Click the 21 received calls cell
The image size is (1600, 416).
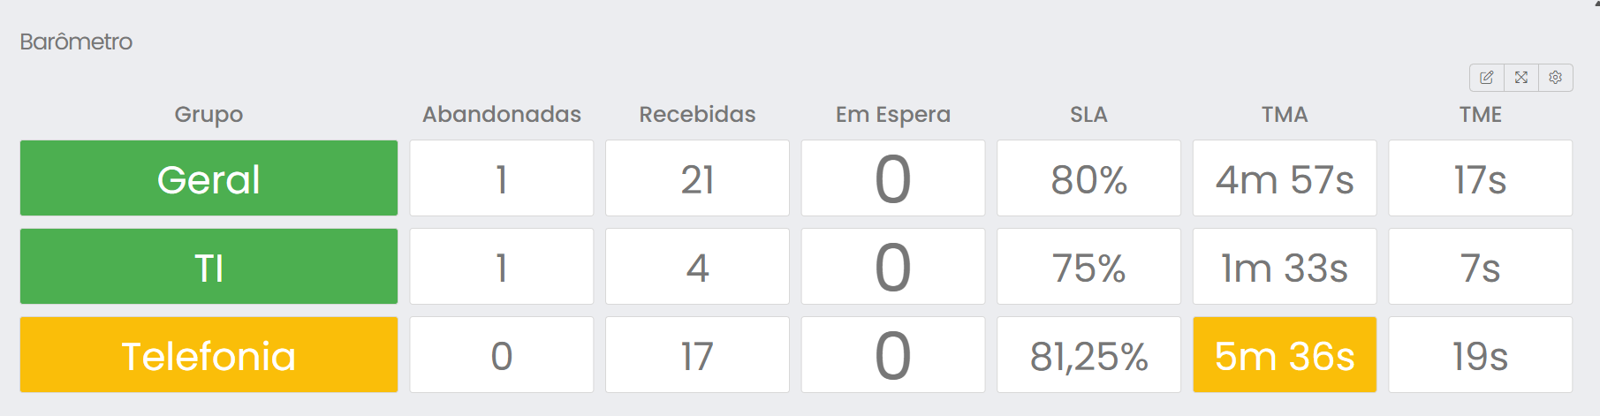(697, 178)
